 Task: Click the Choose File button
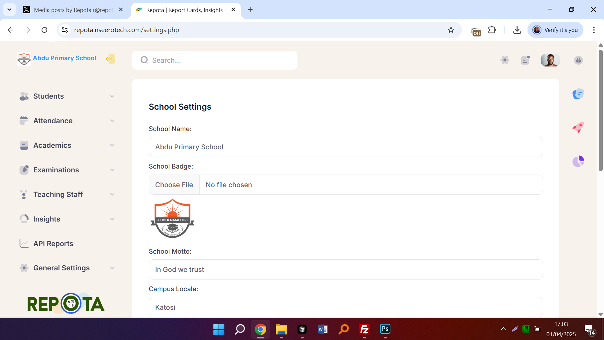pyautogui.click(x=174, y=185)
